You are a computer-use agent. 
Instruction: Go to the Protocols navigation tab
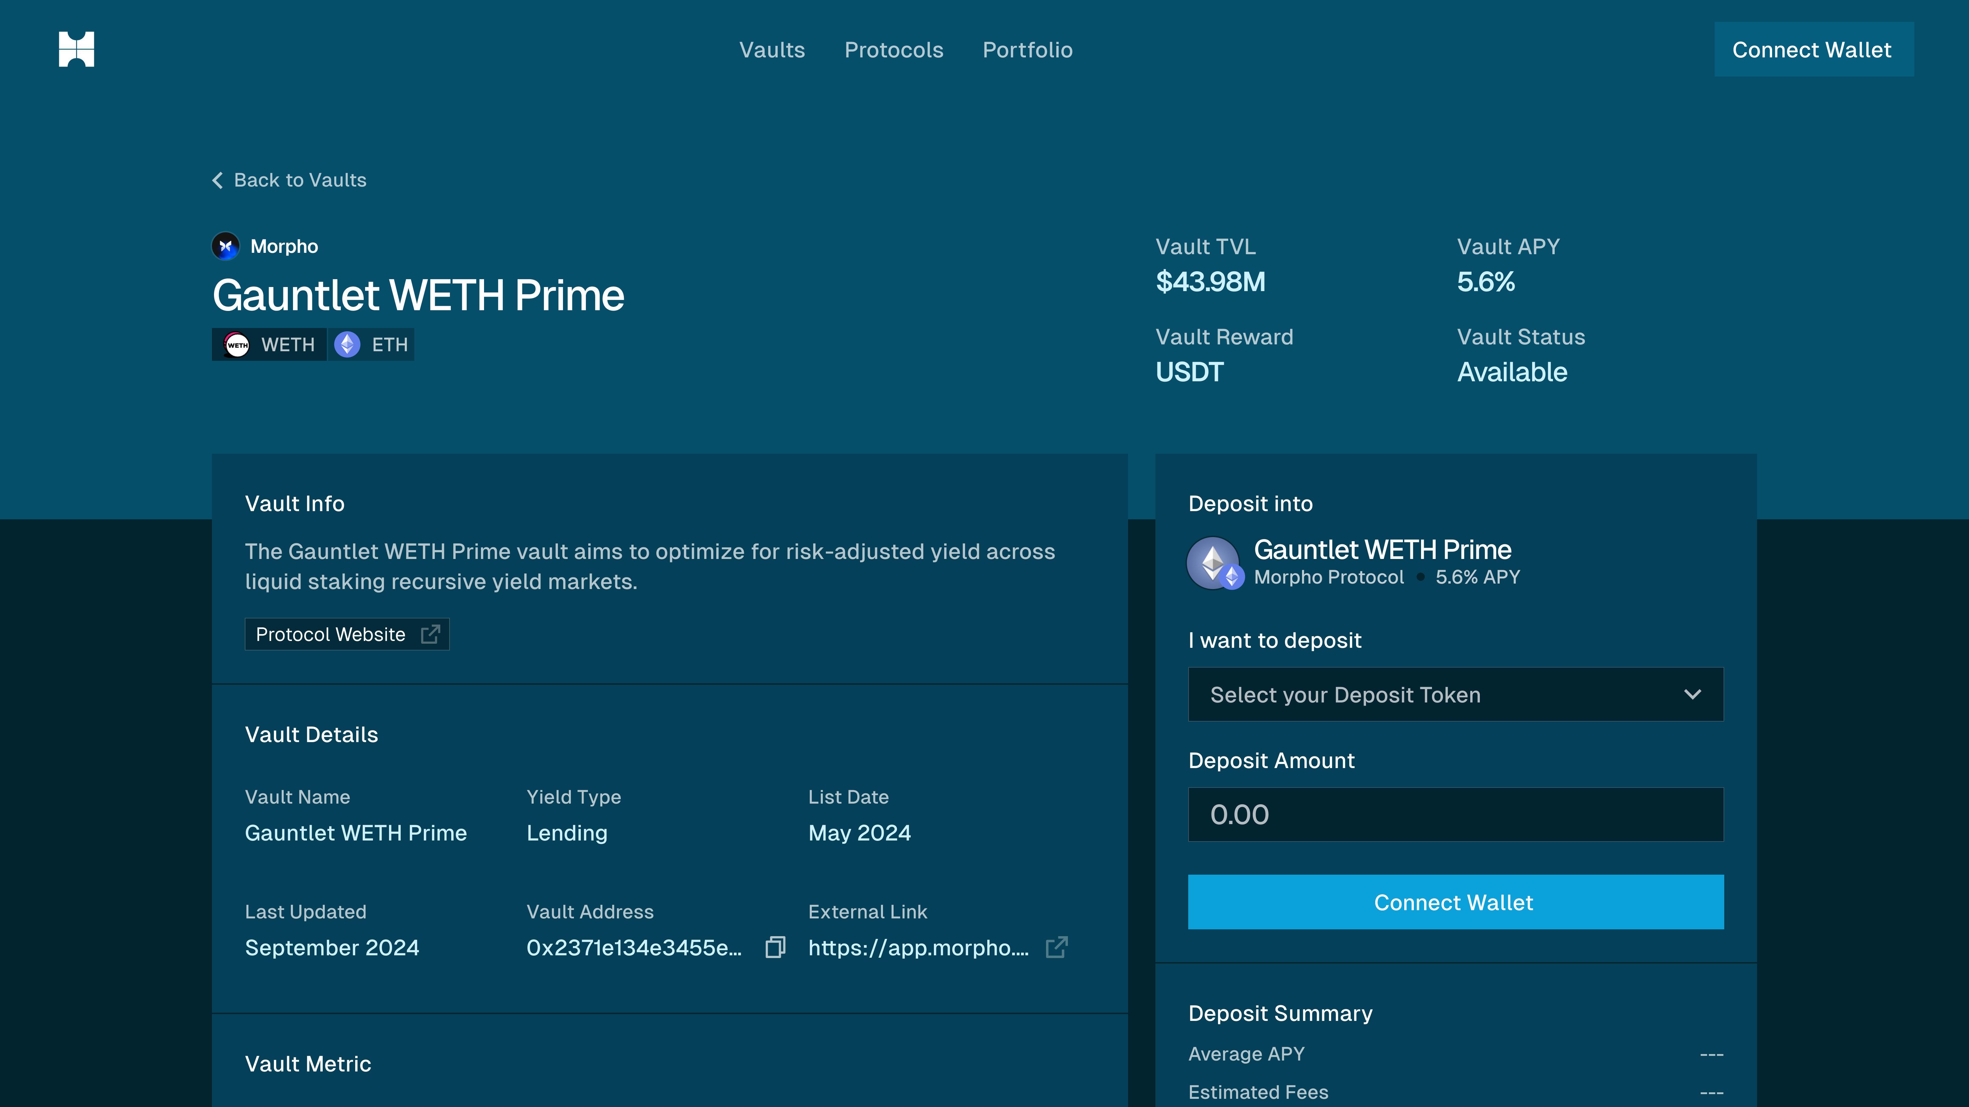click(x=894, y=50)
